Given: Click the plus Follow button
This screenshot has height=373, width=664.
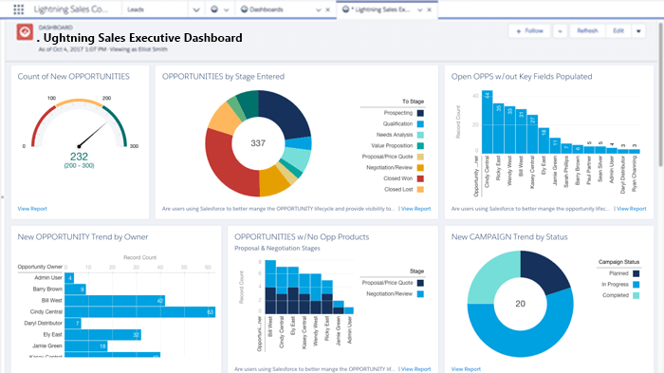Looking at the screenshot, I should 529,31.
